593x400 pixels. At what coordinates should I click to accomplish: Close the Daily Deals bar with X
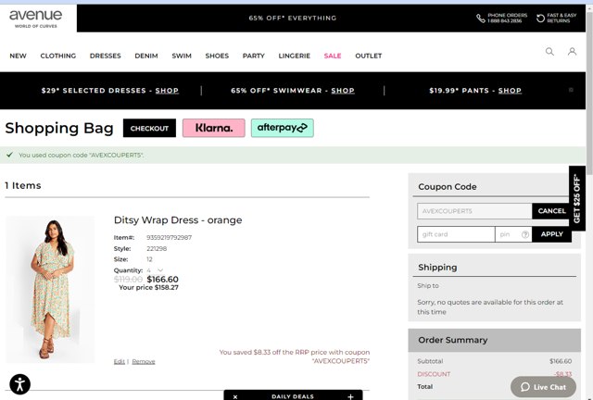(x=235, y=396)
